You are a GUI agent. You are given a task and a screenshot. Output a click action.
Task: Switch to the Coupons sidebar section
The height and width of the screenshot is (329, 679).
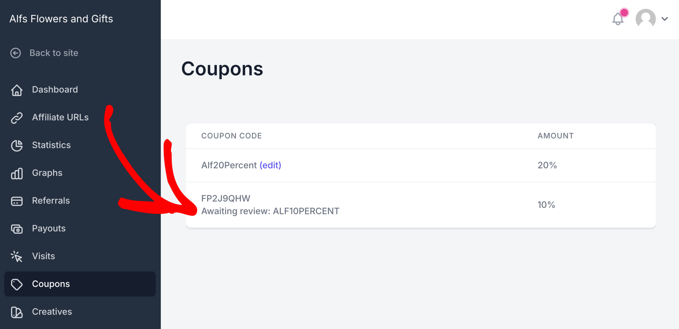[x=51, y=284]
